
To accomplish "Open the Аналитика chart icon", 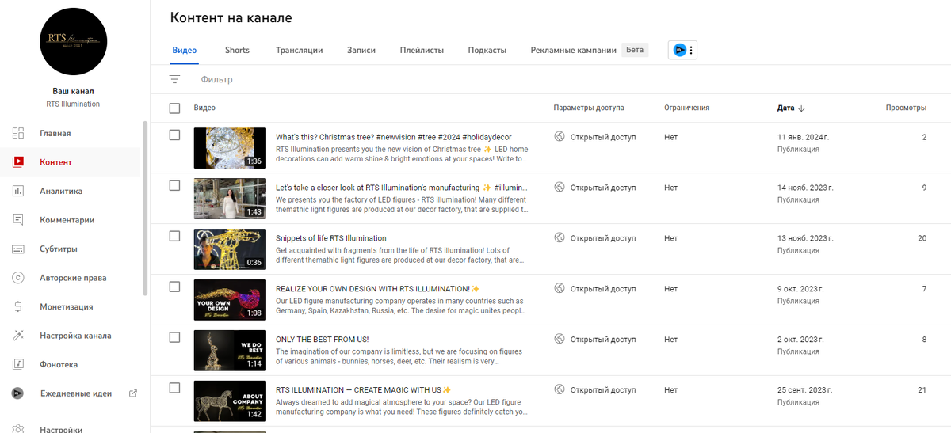I will coord(17,191).
